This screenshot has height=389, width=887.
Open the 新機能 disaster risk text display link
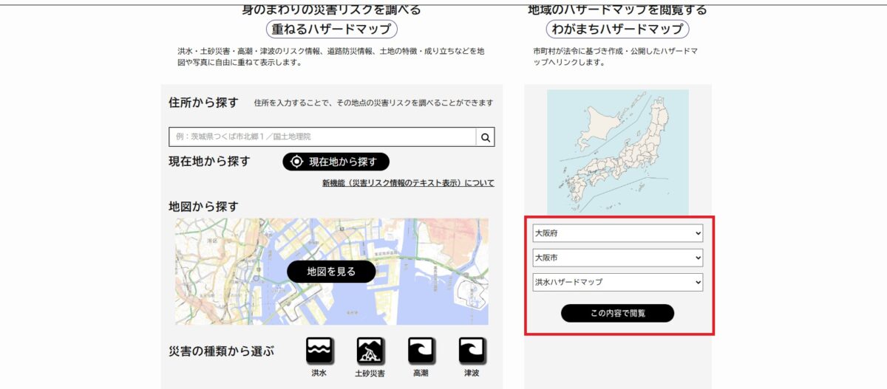tap(408, 183)
